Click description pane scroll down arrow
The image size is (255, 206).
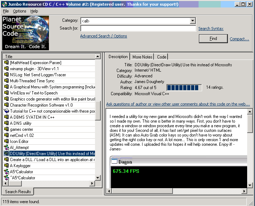(250, 185)
